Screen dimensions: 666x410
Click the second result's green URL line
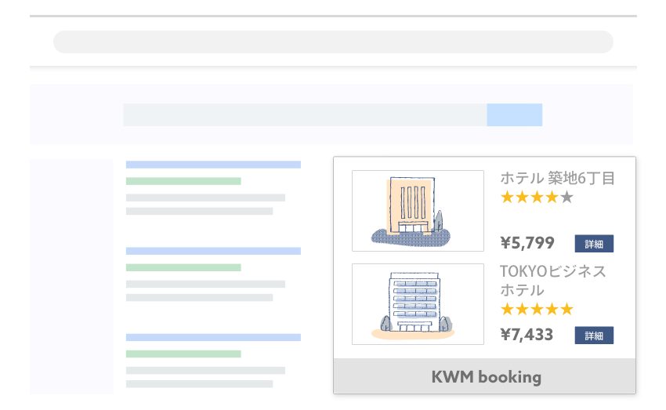tap(183, 267)
